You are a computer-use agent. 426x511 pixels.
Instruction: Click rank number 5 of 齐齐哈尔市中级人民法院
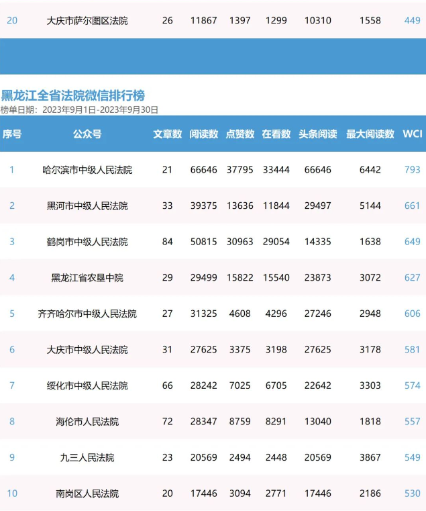[12, 314]
